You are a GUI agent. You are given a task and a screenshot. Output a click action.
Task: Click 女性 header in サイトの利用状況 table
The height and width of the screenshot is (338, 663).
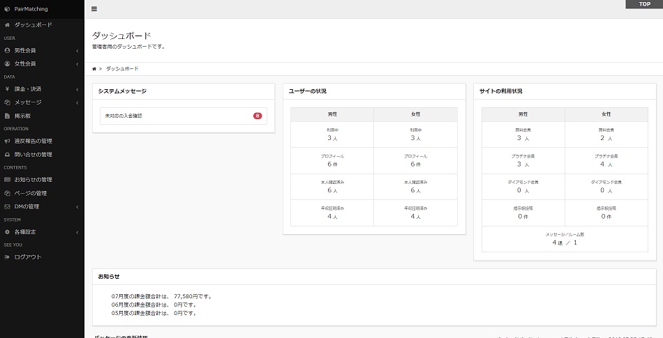pos(606,114)
